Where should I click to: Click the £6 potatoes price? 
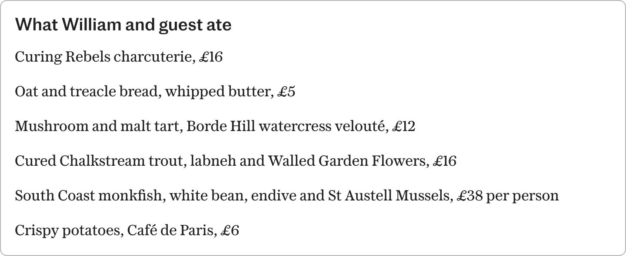point(230,230)
